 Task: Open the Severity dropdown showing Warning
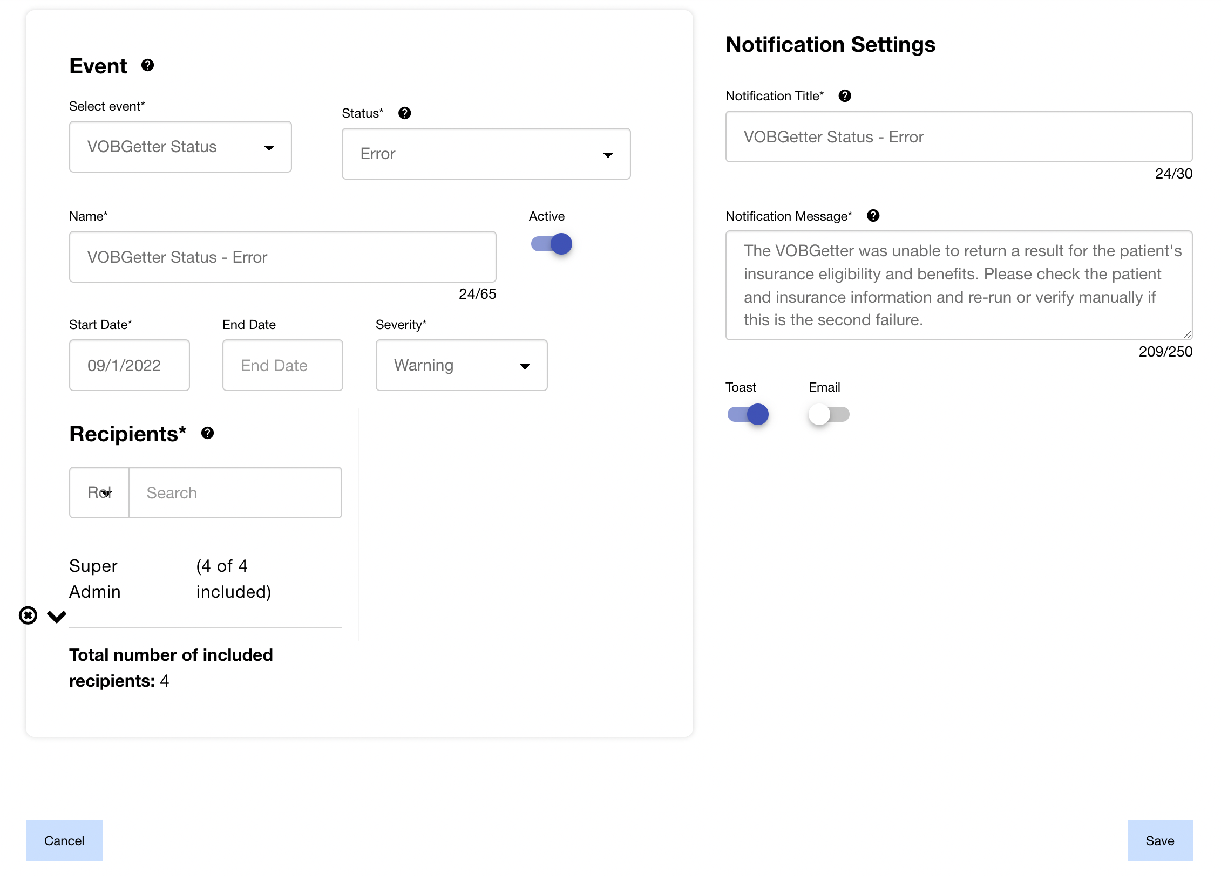(462, 365)
